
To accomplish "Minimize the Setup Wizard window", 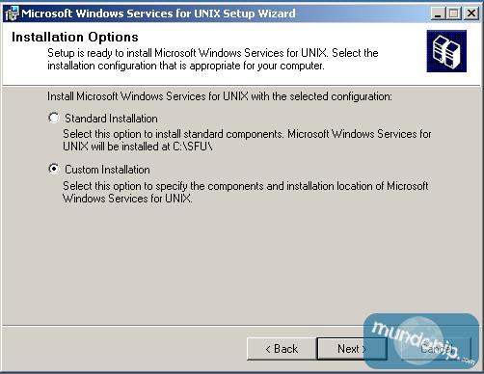I will click(438, 13).
